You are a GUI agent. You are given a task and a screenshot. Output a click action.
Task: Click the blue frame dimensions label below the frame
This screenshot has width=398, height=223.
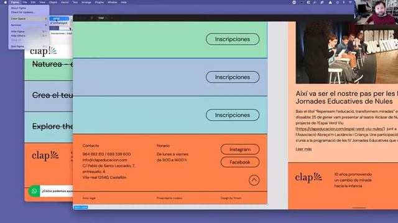click(81, 208)
